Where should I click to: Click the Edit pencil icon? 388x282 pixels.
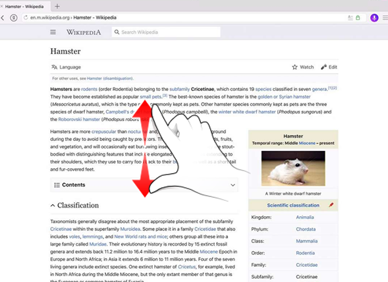(323, 67)
